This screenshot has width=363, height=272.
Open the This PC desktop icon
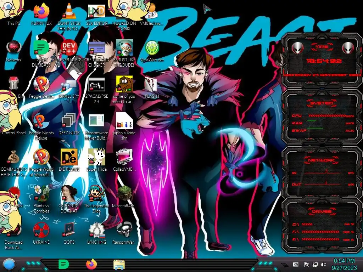coord(13,14)
